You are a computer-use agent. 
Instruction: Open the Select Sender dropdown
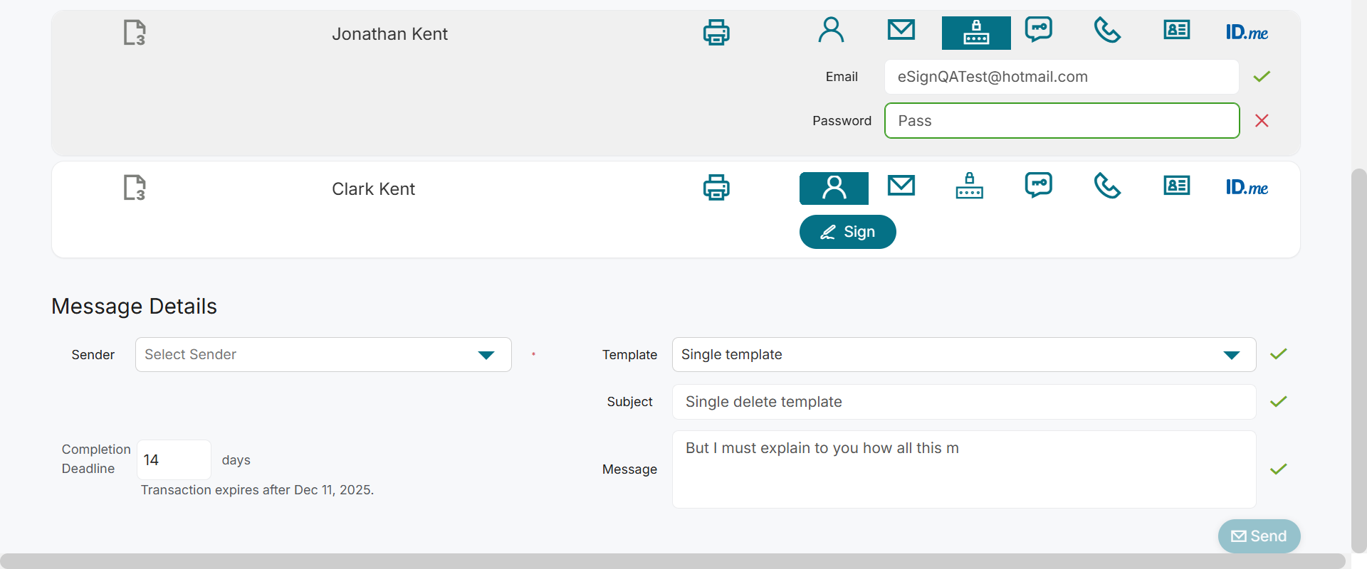(323, 355)
